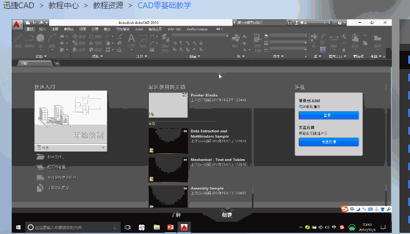The image size is (410, 234).
Task: Click the binoculars search icon
Action: point(290,23)
